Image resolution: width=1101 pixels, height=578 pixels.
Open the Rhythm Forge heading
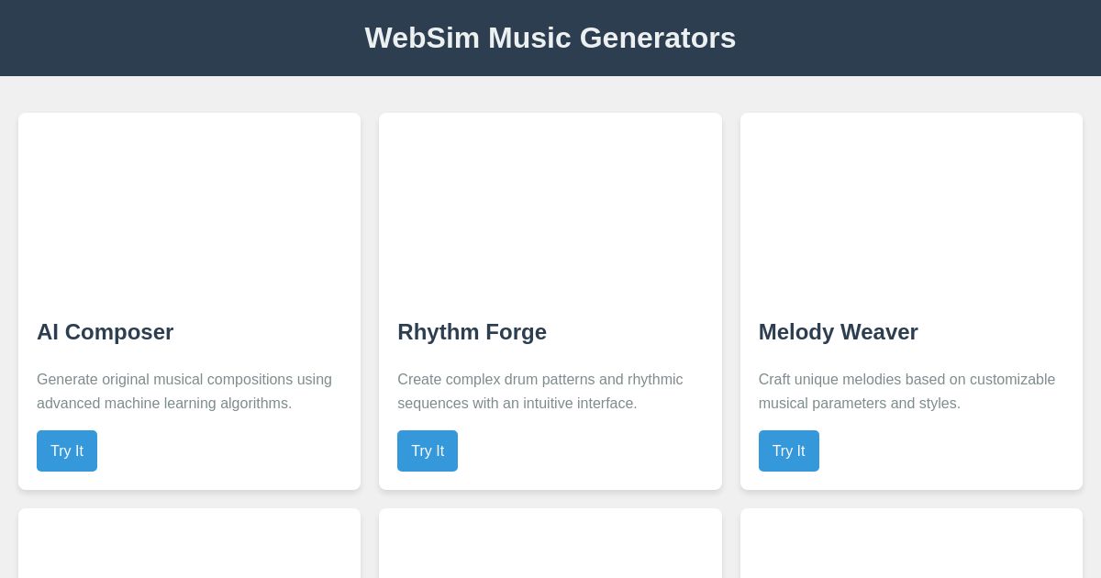[x=472, y=332]
